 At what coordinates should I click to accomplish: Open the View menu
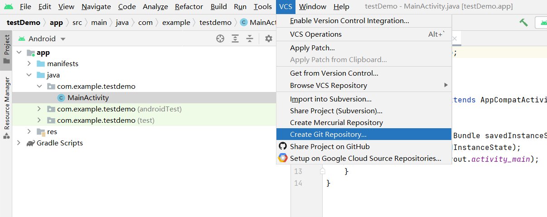pyautogui.click(x=66, y=7)
